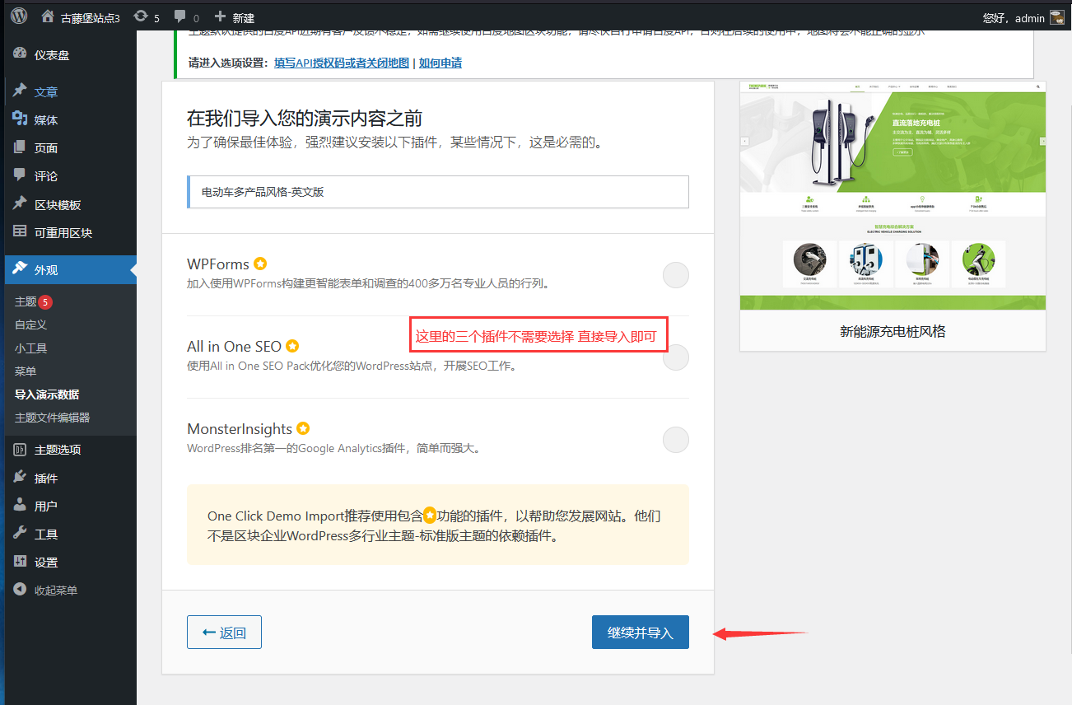1072x705 pixels.
Task: Click the 继续并导入 import button
Action: tap(640, 632)
